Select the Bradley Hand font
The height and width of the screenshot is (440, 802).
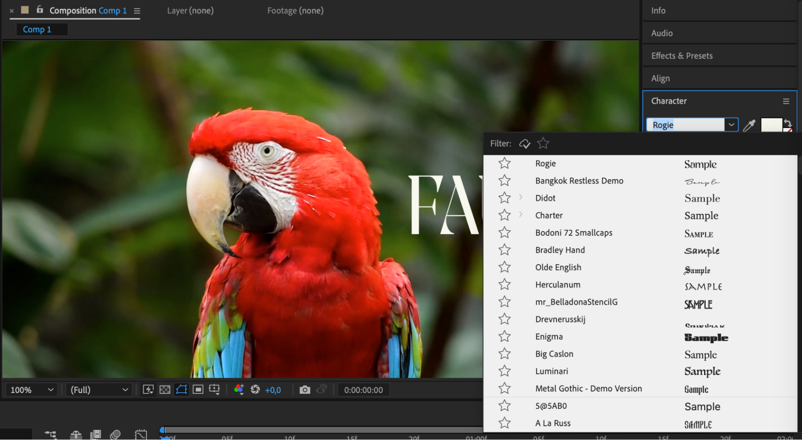(560, 250)
